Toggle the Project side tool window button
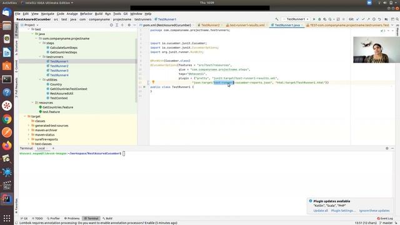This screenshot has height=225, width=400. point(16,30)
